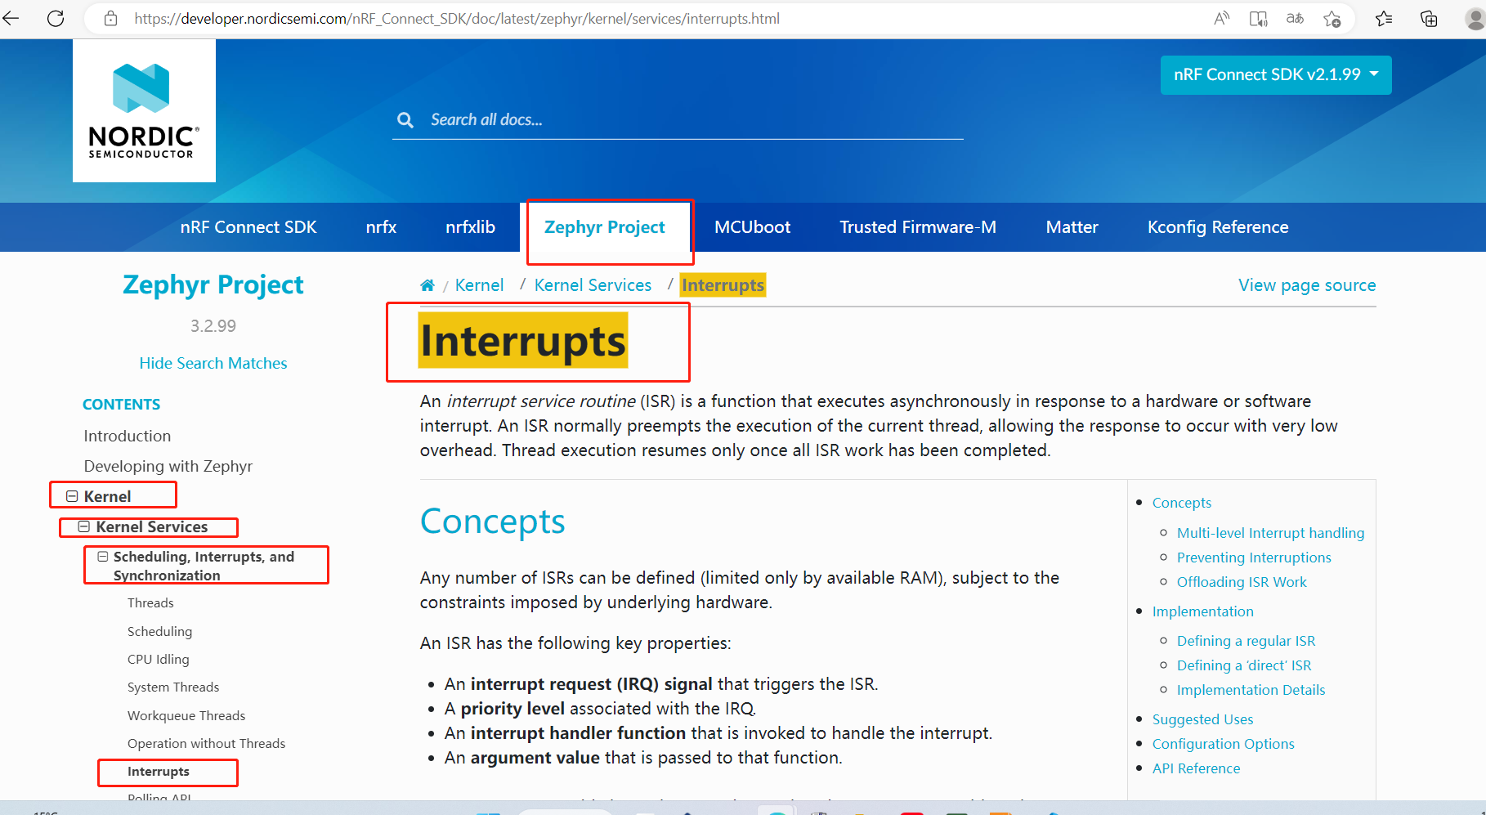
Task: Click the Nordic Semiconductor logo
Action: point(144,110)
